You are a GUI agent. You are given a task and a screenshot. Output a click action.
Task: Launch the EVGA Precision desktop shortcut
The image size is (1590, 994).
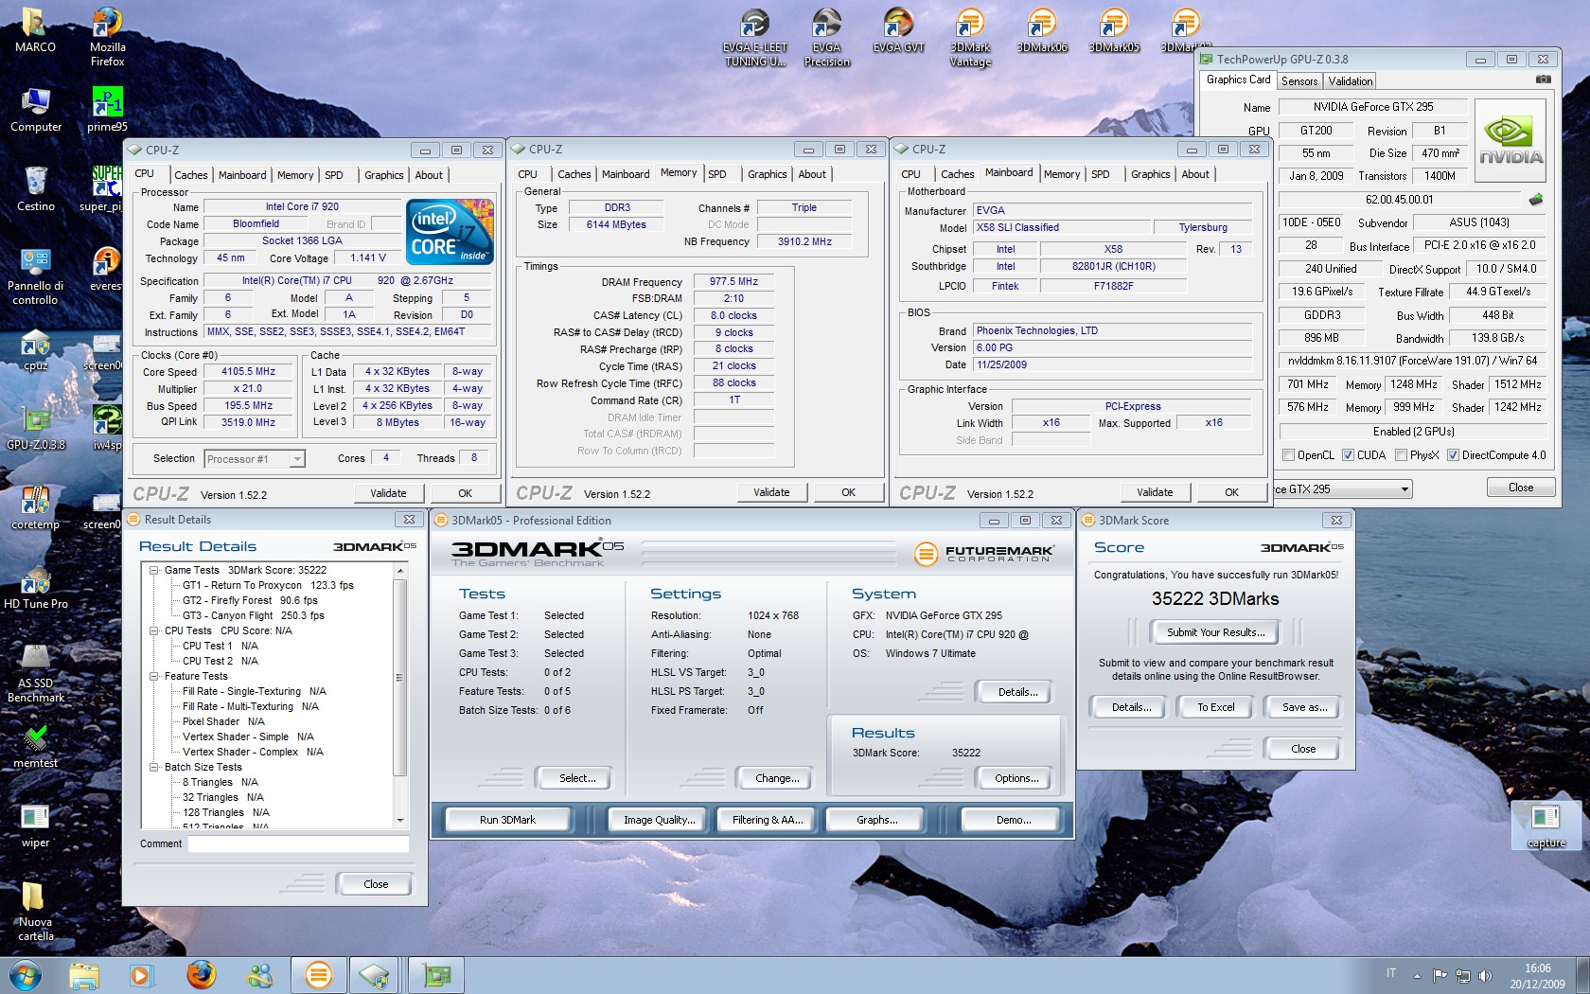[826, 38]
